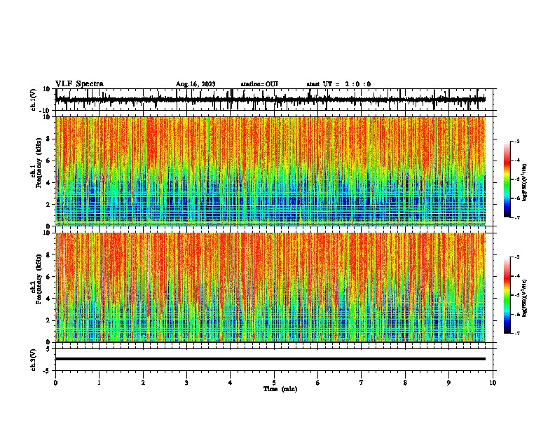Click the time axis tick label "1"
Image resolution: width=555 pixels, height=429 pixels.
pos(99,383)
